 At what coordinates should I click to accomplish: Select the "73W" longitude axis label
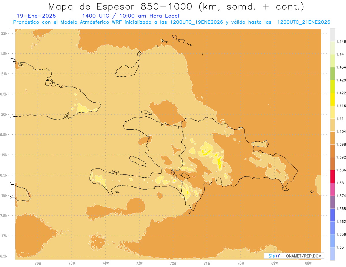click(x=139, y=263)
